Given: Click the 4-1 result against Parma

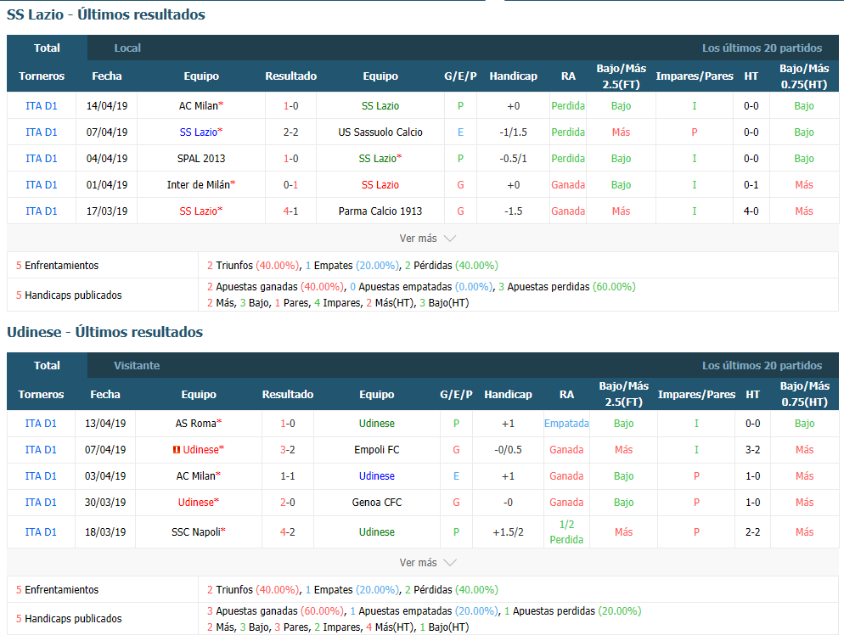Looking at the screenshot, I should 290,211.
